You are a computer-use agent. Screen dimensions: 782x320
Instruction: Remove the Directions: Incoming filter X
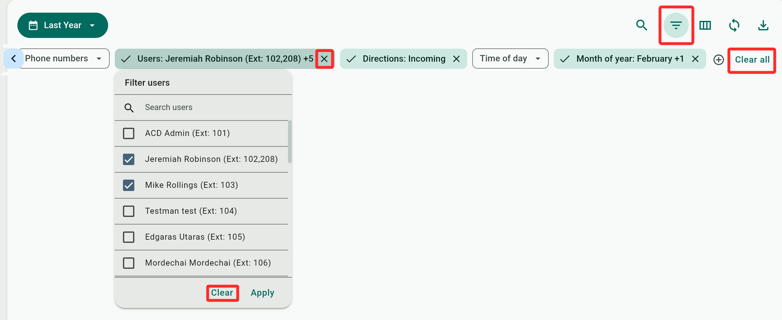(x=456, y=59)
